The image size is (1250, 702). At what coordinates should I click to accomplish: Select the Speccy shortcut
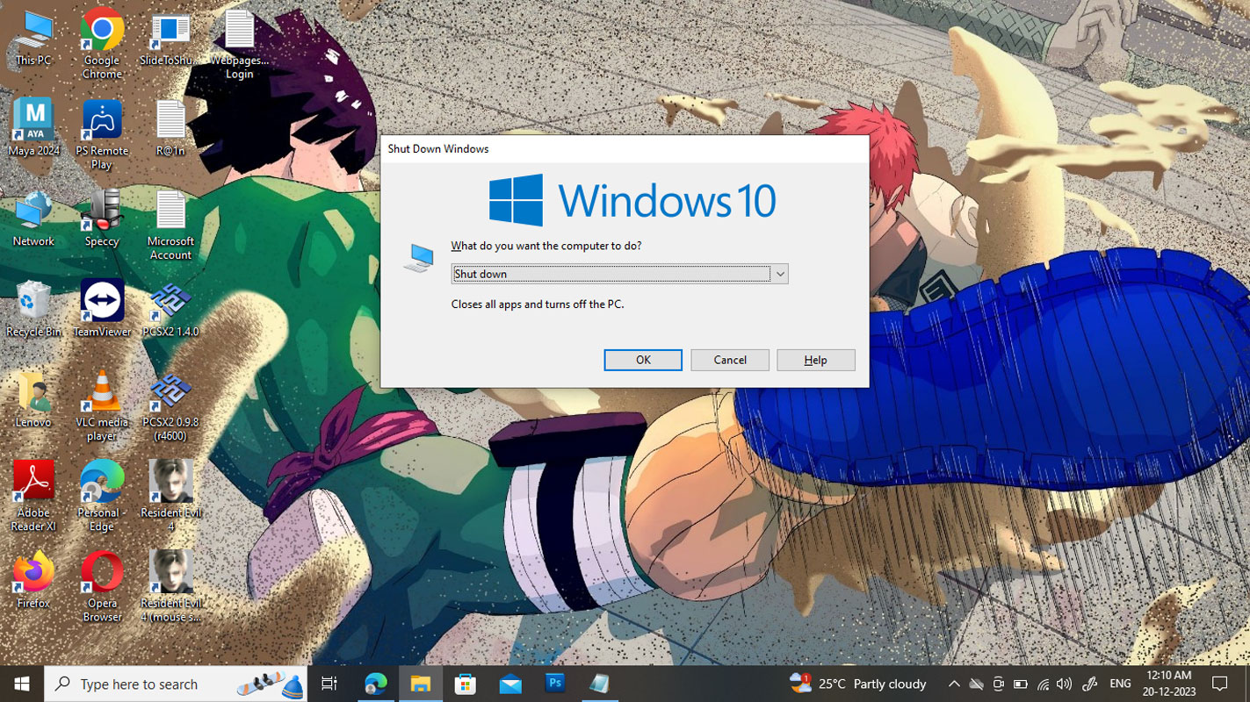tap(102, 218)
